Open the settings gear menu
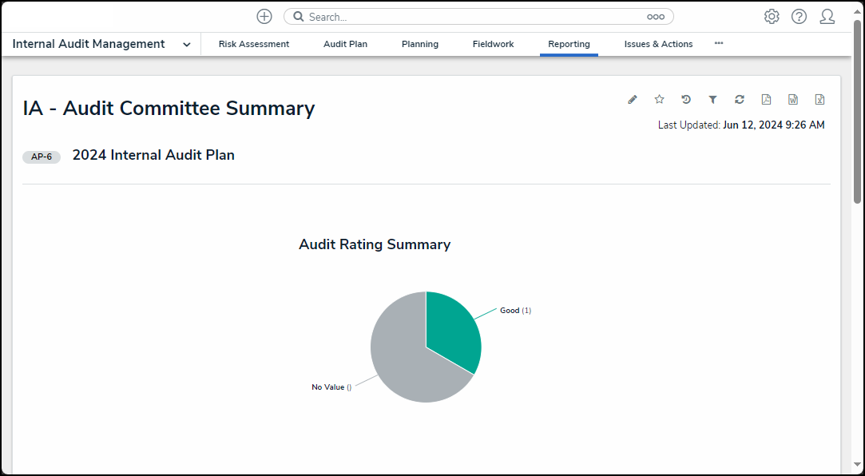This screenshot has width=865, height=476. [772, 17]
